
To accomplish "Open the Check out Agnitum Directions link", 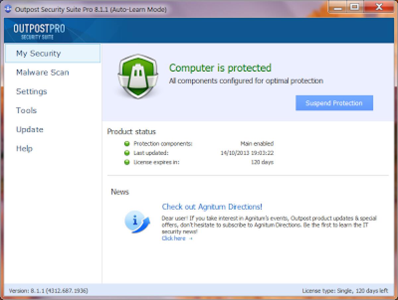I will click(212, 207).
